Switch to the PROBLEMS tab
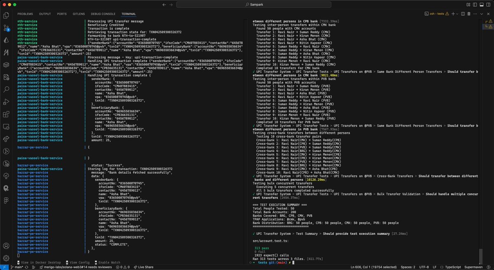This screenshot has height=270, width=494. tap(26, 14)
